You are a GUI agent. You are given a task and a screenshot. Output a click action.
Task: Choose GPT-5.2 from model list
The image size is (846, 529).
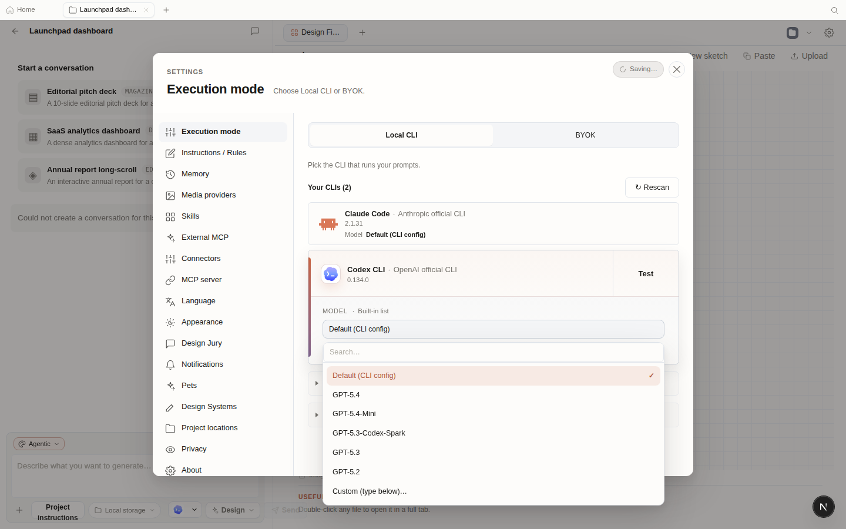point(493,472)
